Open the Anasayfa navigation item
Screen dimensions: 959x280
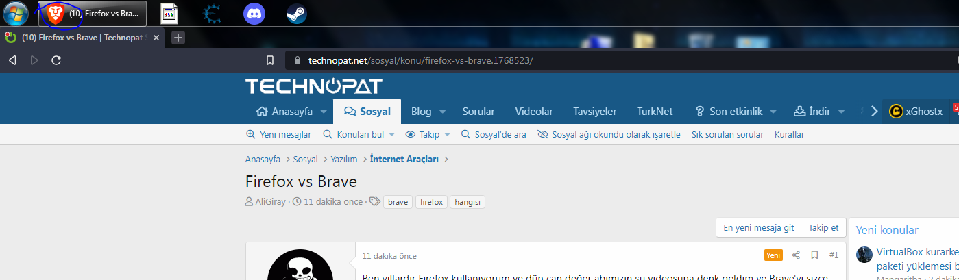(x=284, y=111)
